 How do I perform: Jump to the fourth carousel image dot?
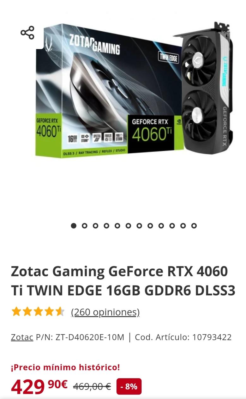(x=106, y=226)
